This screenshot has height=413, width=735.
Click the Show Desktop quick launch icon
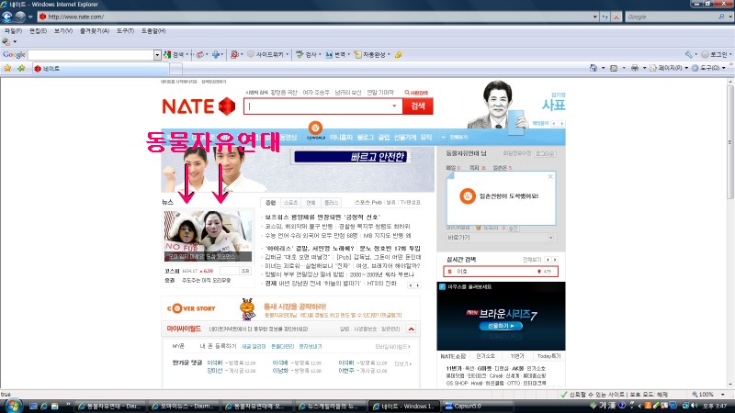point(33,407)
